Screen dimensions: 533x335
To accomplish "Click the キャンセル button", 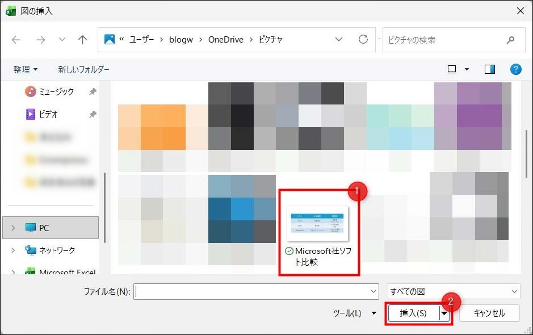I will 489,313.
